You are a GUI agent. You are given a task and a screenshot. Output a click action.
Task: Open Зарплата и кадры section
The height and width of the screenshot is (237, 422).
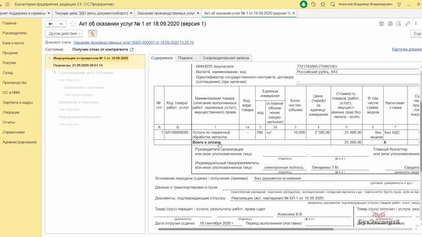[18, 103]
